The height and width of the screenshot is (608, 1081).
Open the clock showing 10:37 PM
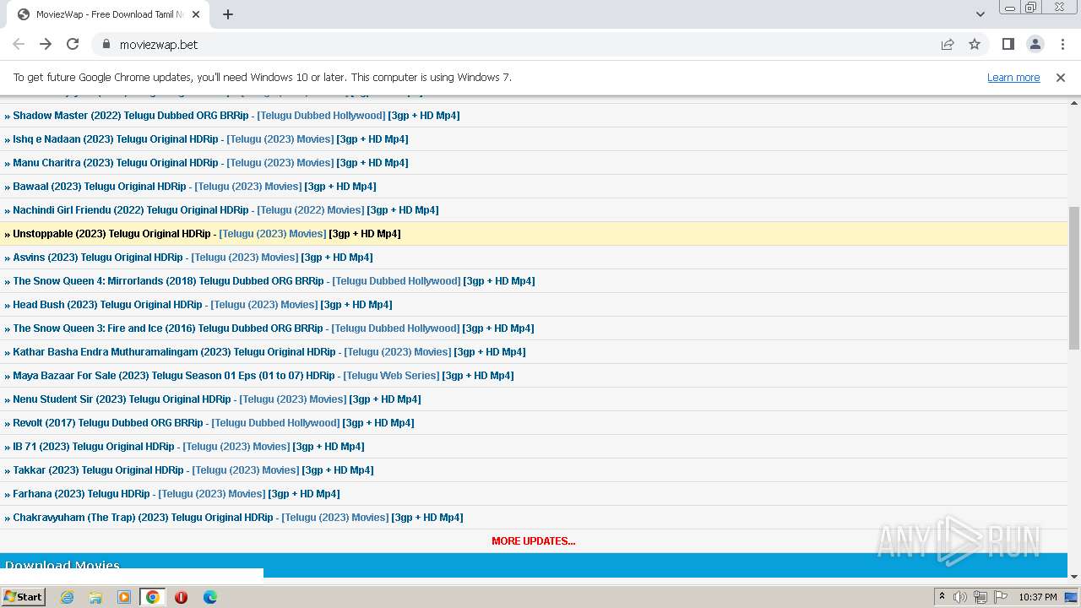click(1038, 597)
